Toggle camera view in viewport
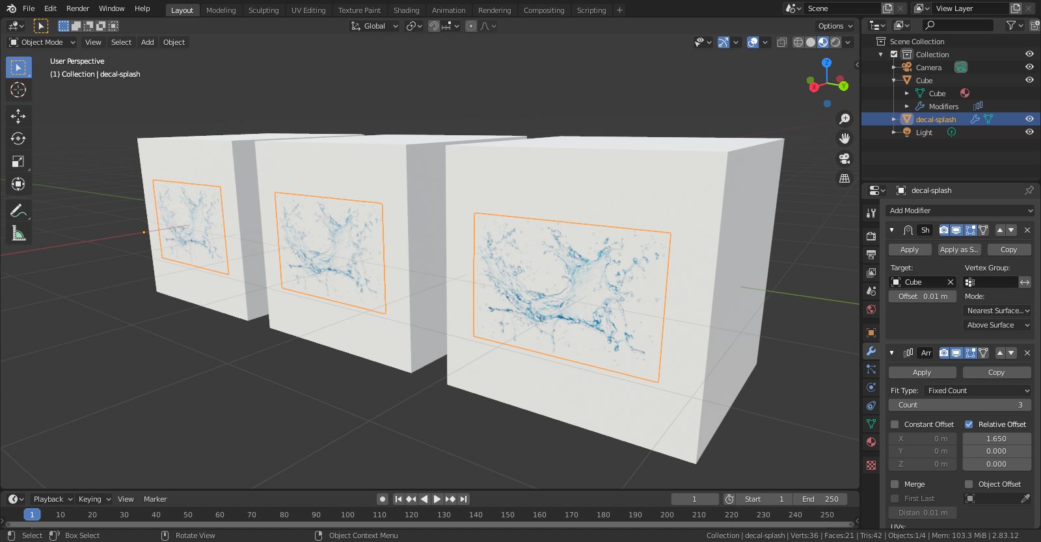 (x=845, y=159)
